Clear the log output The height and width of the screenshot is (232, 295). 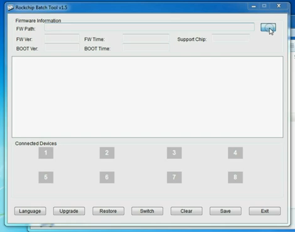point(186,211)
